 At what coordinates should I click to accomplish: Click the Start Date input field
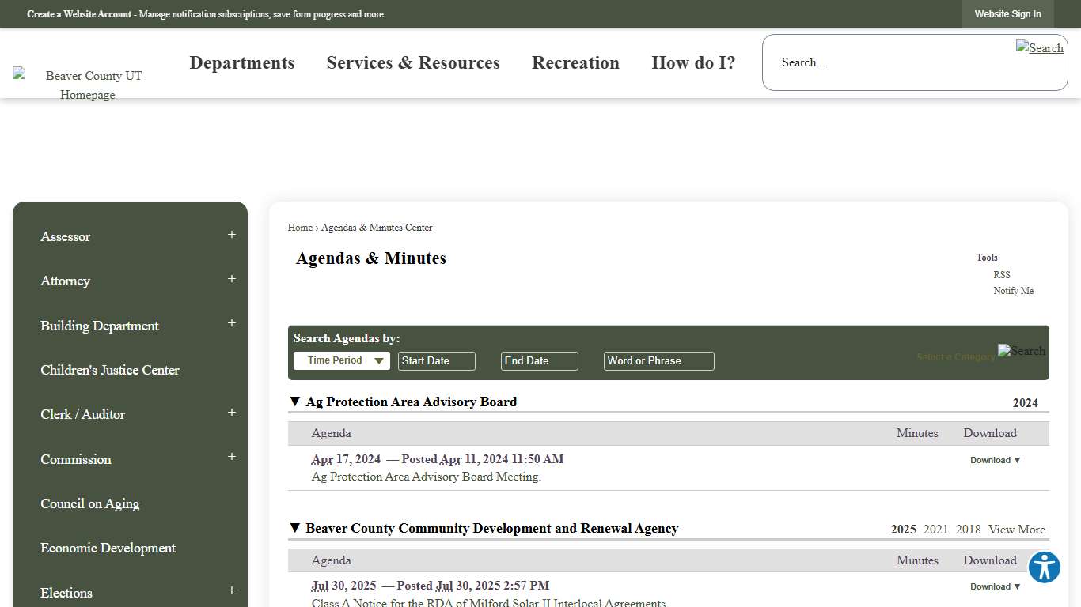pos(436,360)
